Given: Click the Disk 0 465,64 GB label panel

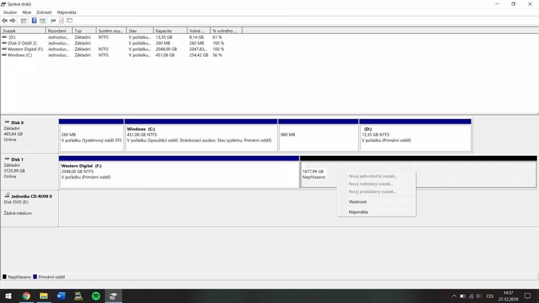Looking at the screenshot, I should pos(30,135).
